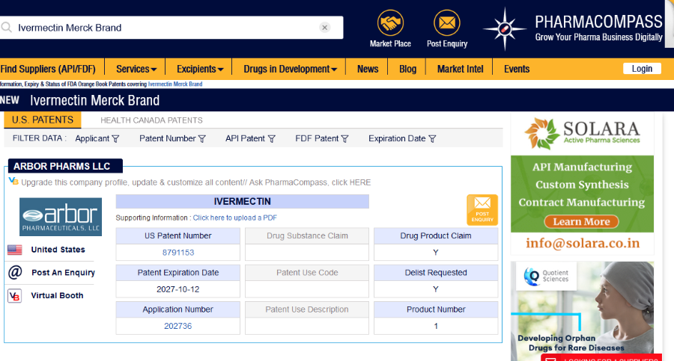Click the Market Place label

(x=390, y=44)
